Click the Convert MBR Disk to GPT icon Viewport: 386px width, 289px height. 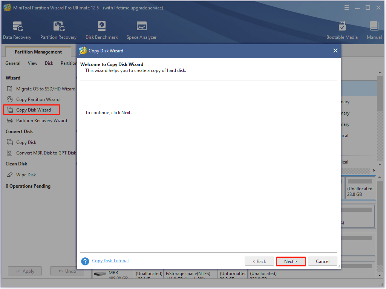9,153
